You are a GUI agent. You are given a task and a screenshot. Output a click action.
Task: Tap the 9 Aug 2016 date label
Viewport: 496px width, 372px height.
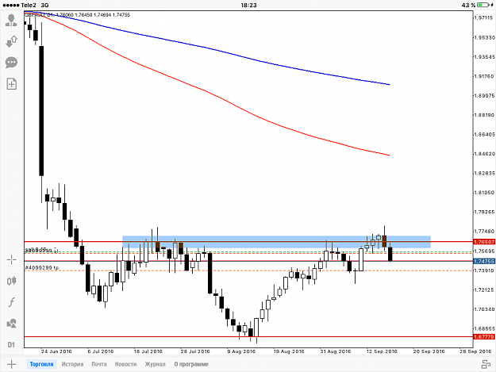(241, 351)
